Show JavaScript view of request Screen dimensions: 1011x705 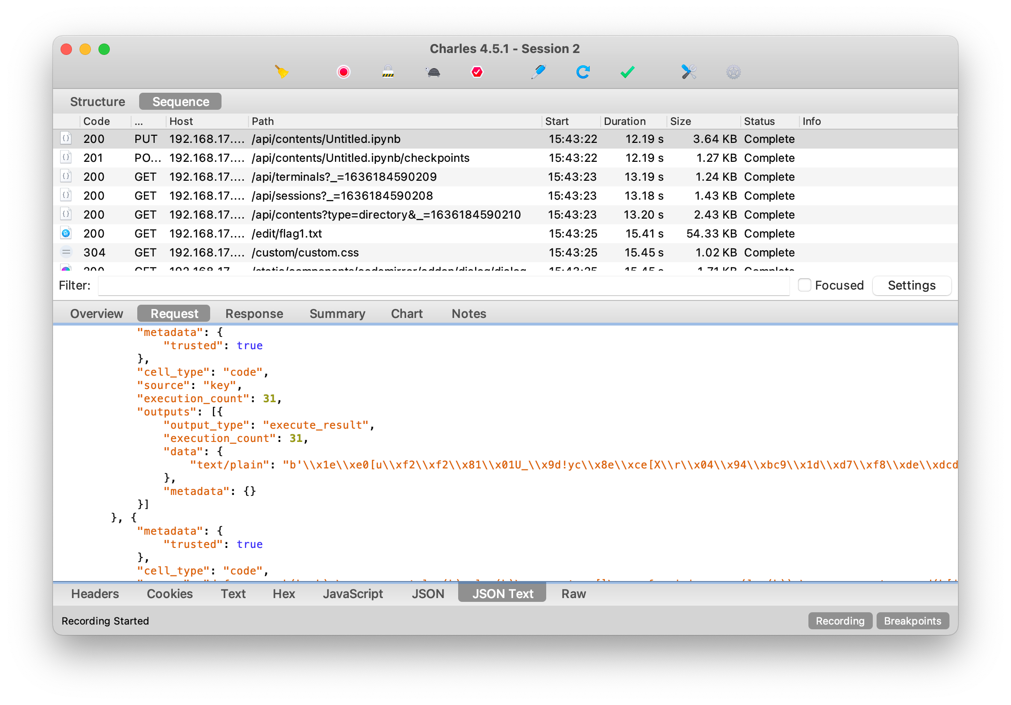pos(353,594)
